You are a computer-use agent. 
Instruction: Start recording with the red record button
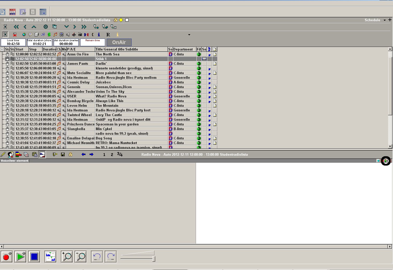(x=7, y=257)
